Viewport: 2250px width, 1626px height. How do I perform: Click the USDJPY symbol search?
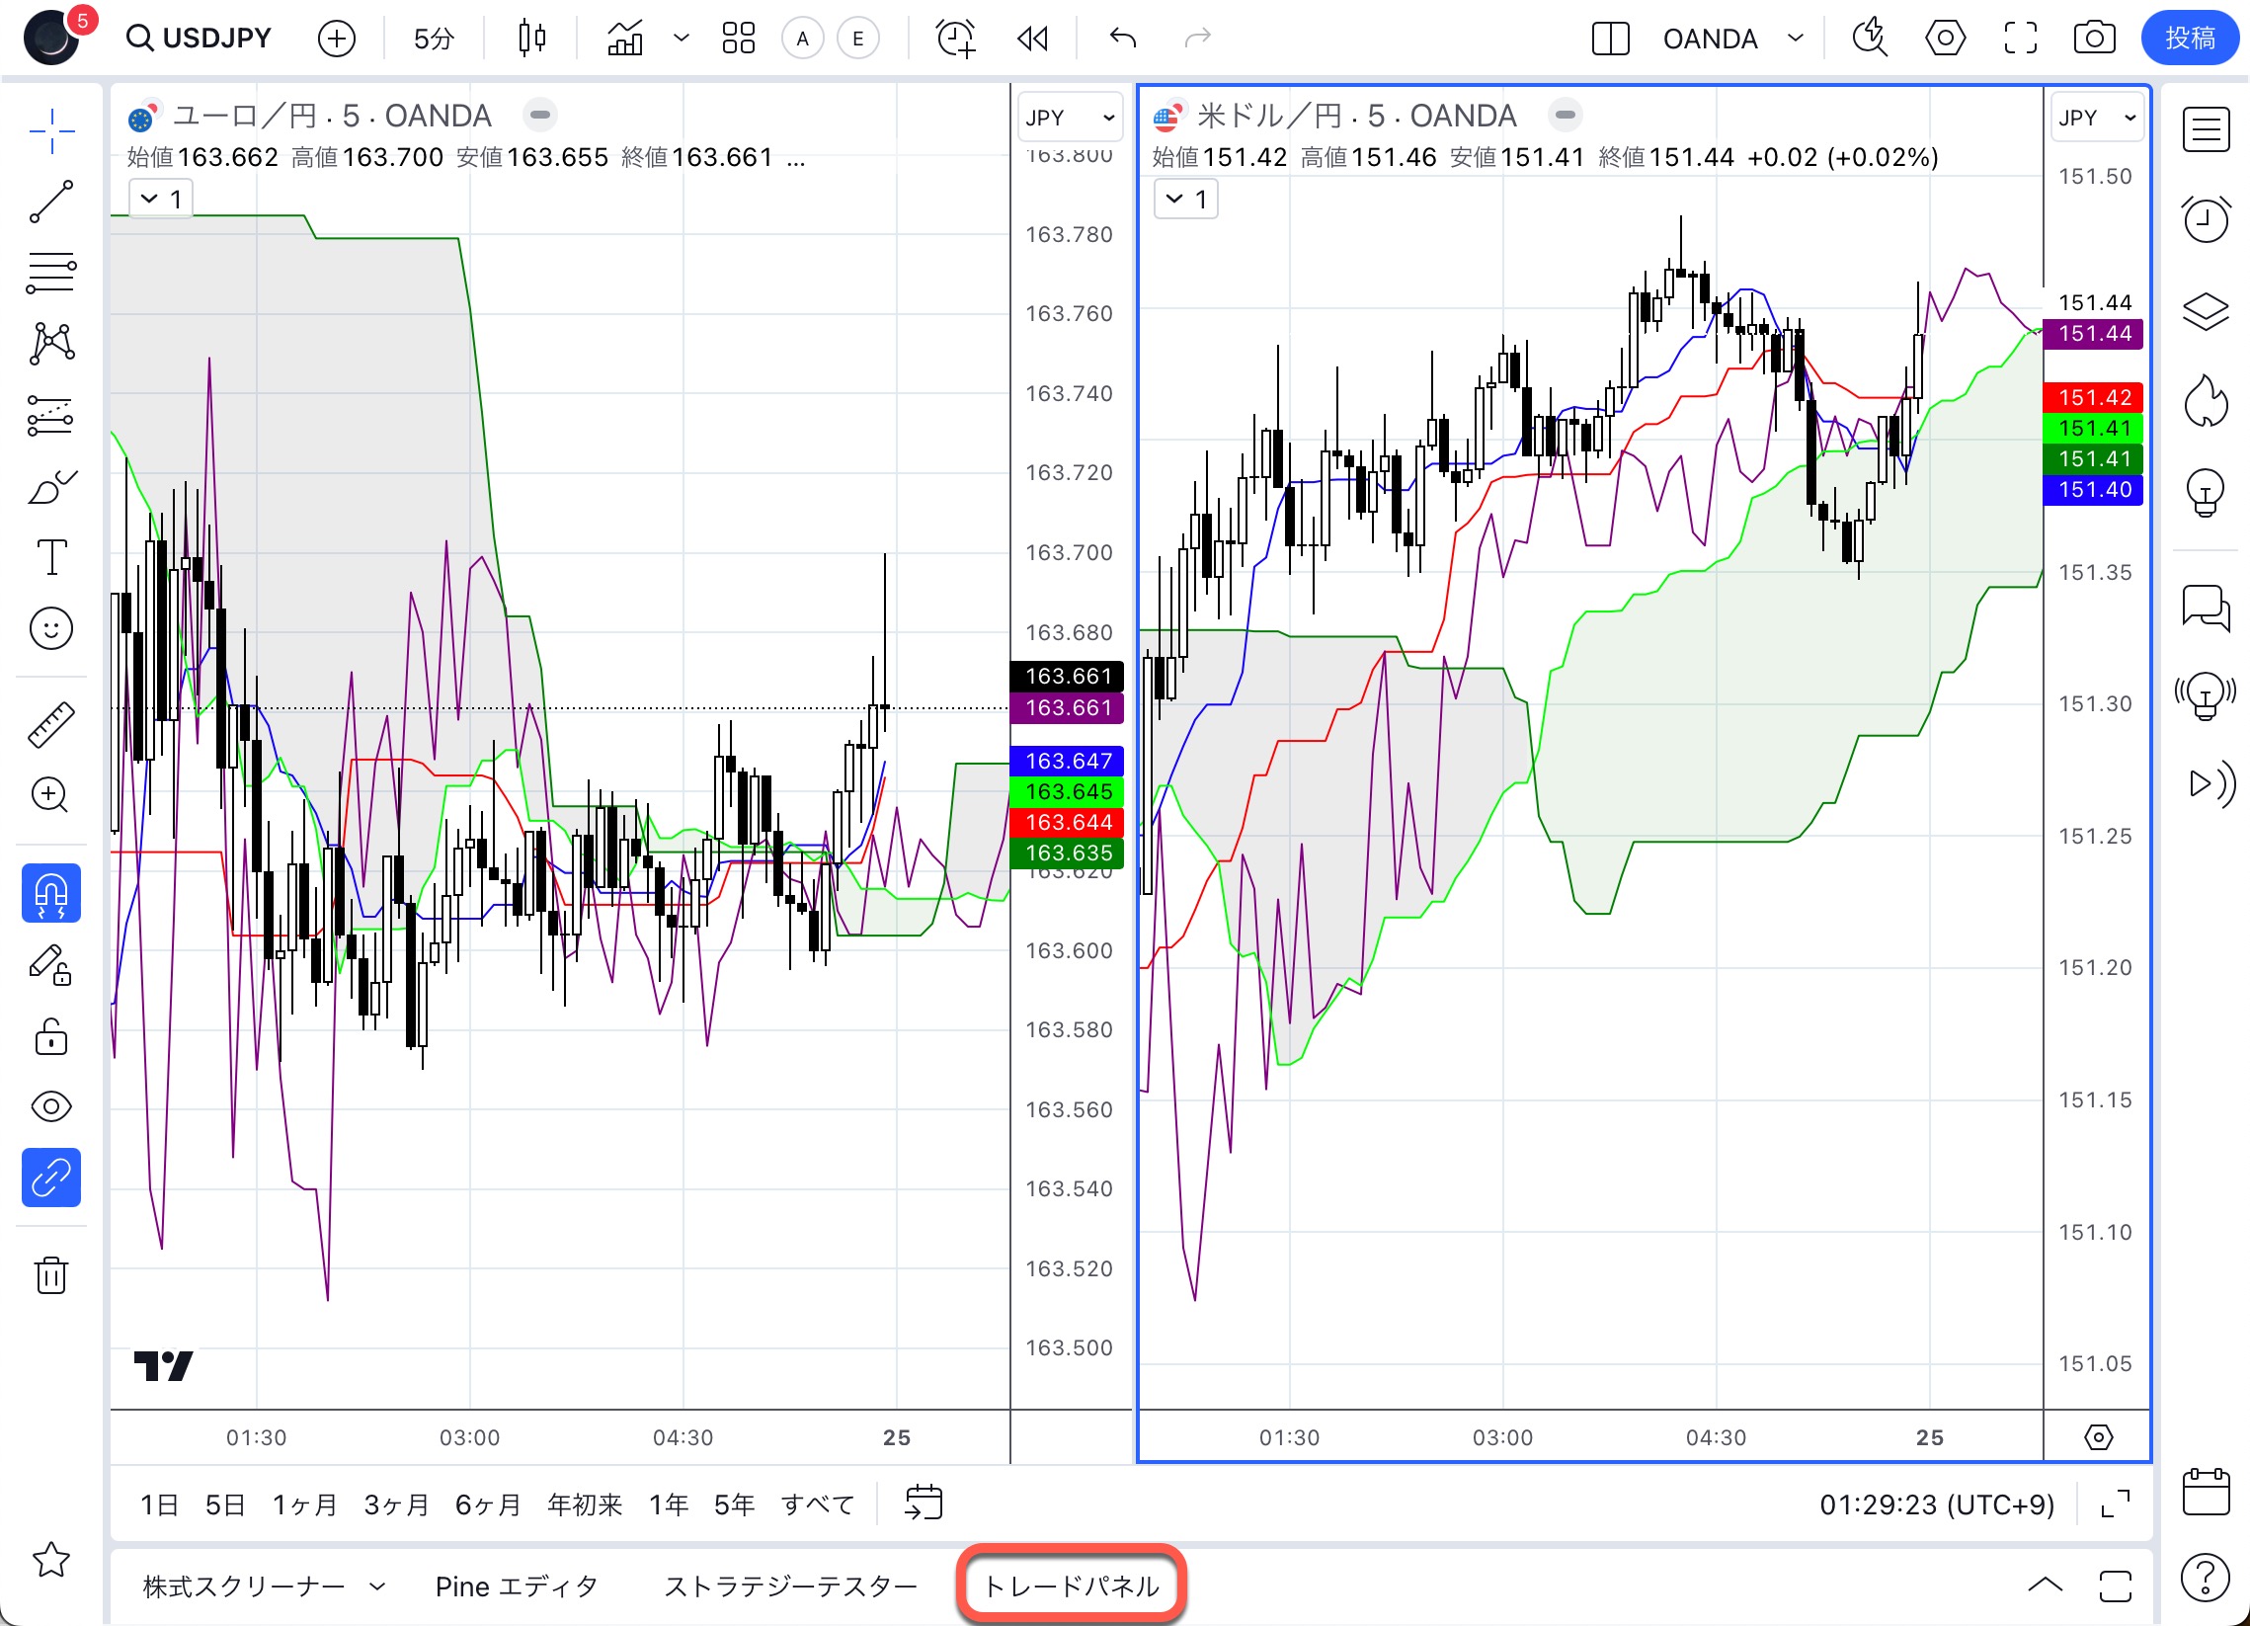(x=199, y=39)
